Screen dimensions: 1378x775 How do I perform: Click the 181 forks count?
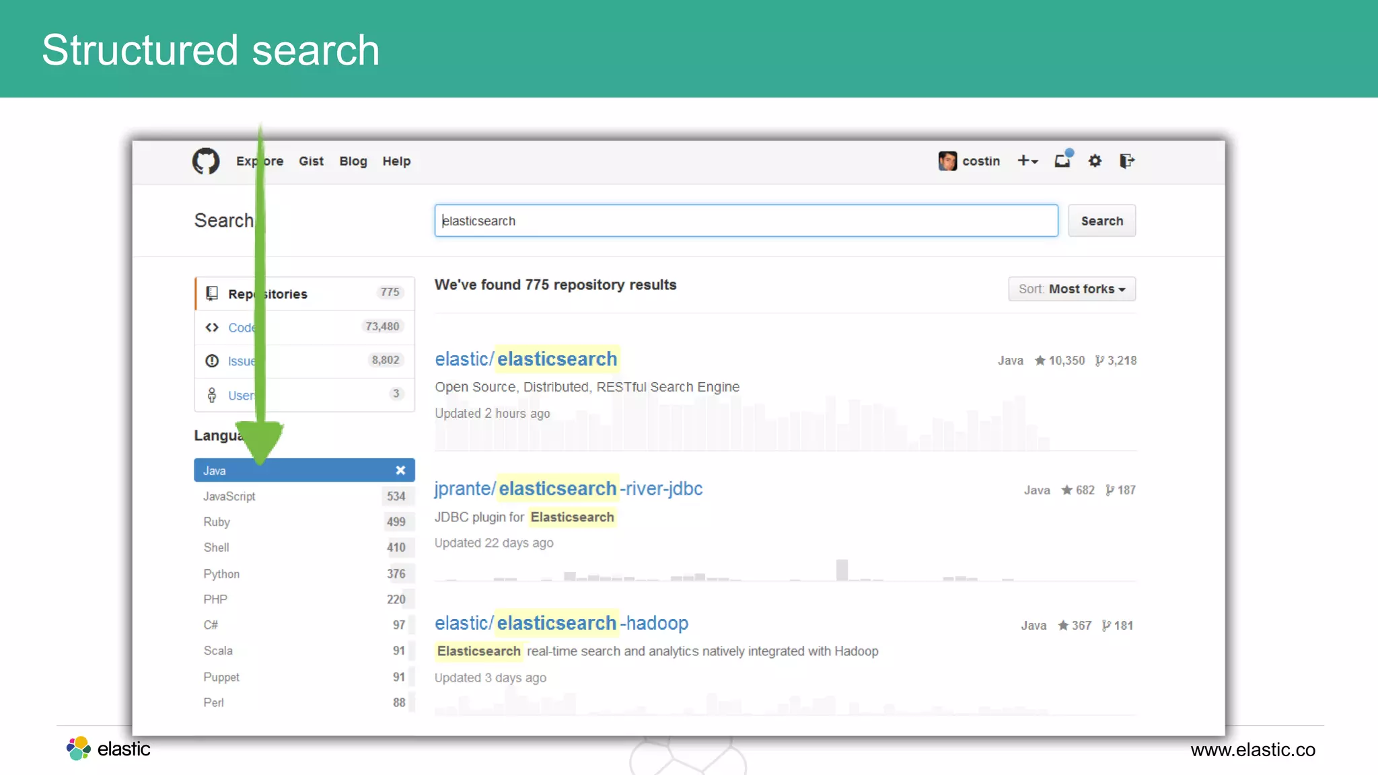pos(1118,625)
